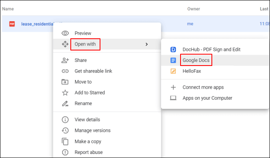This screenshot has width=270, height=158.
Task: Choose Preview from the context menu
Action: (x=107, y=33)
